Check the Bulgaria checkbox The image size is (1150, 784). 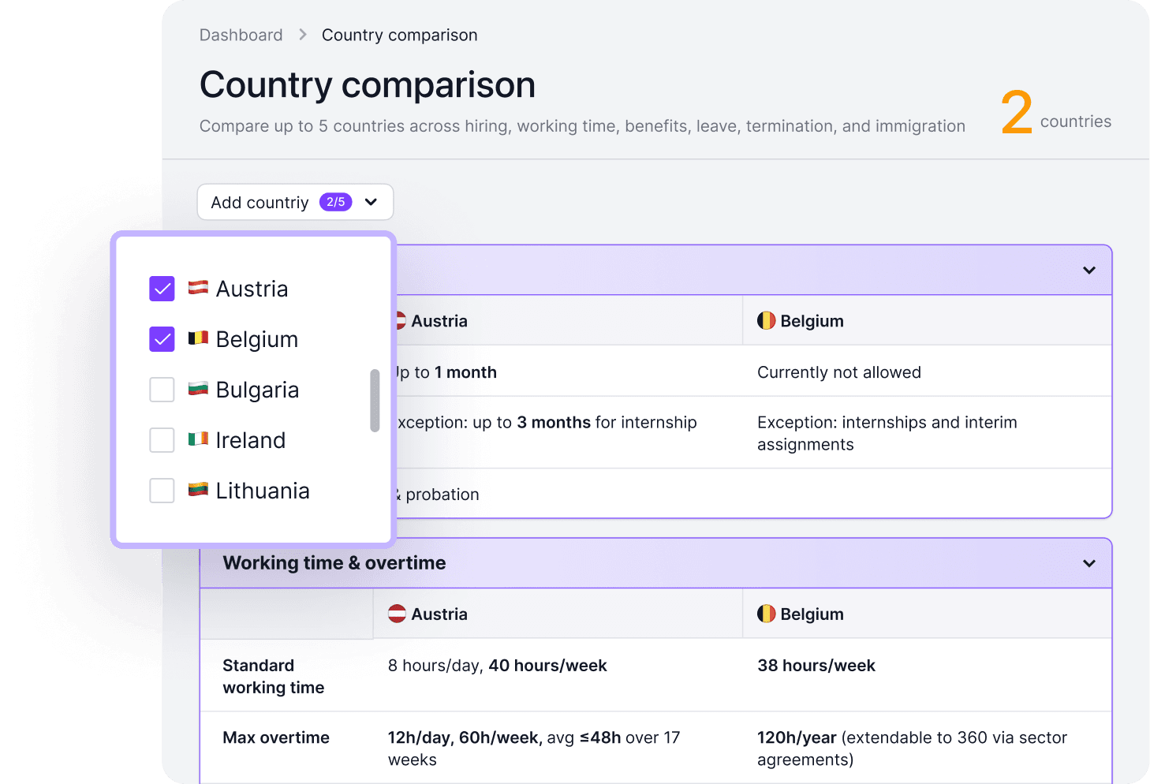click(x=162, y=390)
